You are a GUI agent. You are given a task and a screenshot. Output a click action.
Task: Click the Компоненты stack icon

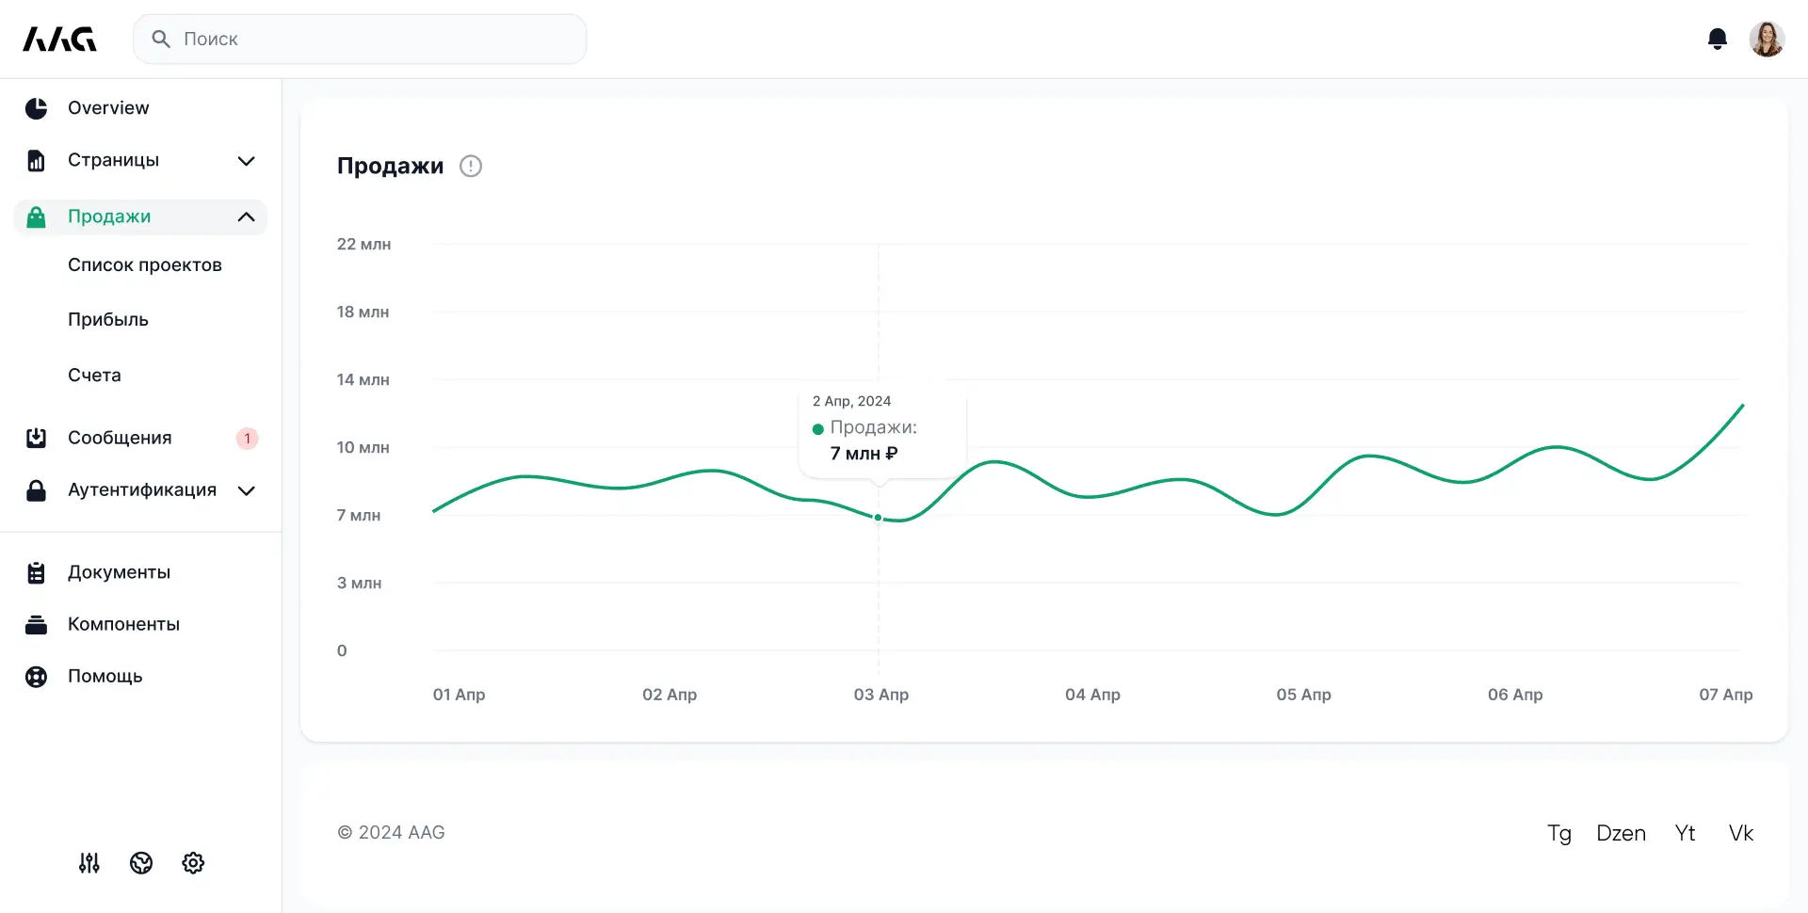click(x=36, y=625)
